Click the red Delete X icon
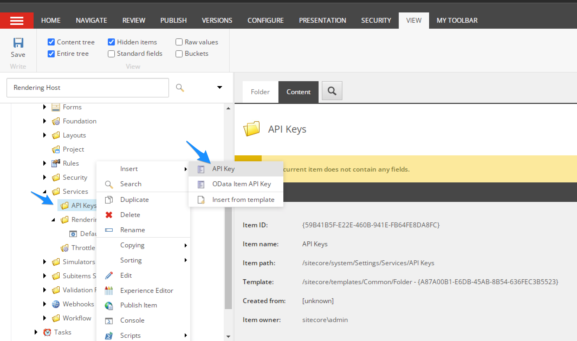Screen dimensions: 577x341 click(109, 215)
